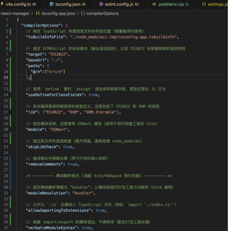229x231 pixels.
Task: Click the "module" key on line 20
Action: [35, 129]
